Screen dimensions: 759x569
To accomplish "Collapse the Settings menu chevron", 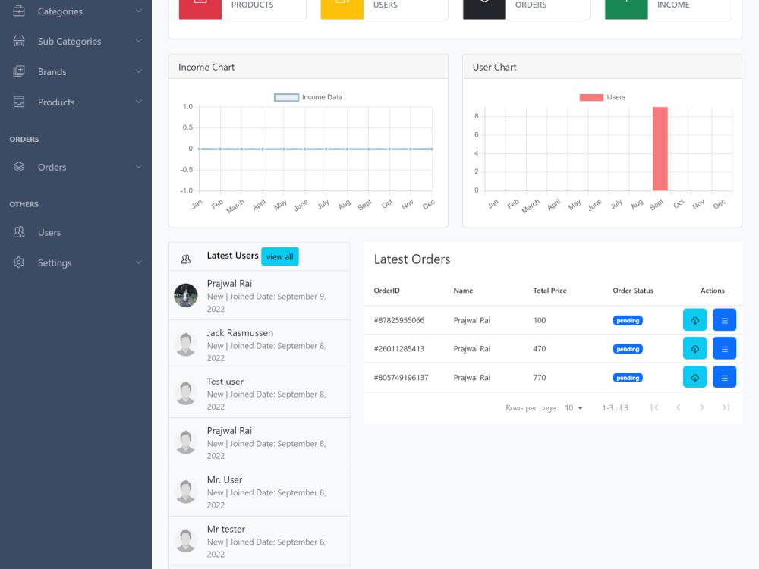I will pyautogui.click(x=138, y=262).
